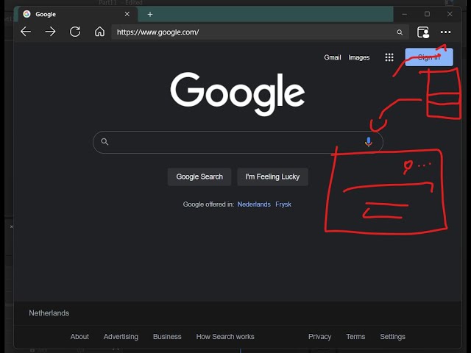
Task: Maximize the browser window
Action: pyautogui.click(x=427, y=14)
